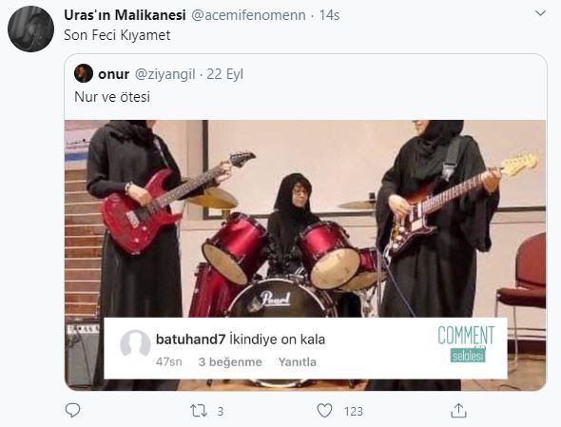Open the Uras'ın Malikanesi display name
The image size is (561, 427).
pyautogui.click(x=125, y=15)
